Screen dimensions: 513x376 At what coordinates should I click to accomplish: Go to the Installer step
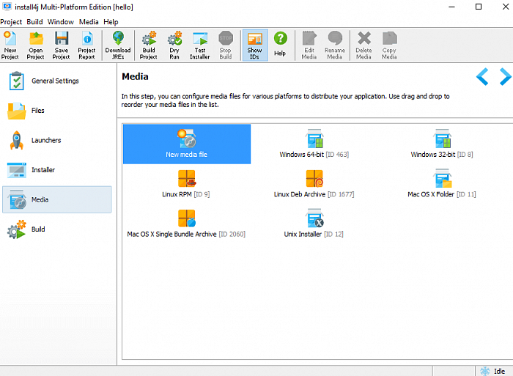click(57, 170)
